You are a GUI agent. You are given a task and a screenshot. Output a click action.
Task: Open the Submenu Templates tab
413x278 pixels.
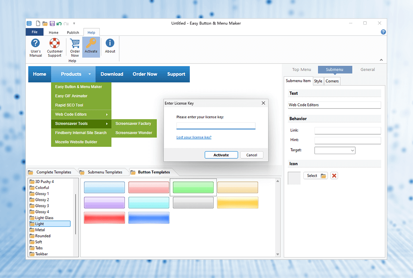click(x=103, y=172)
